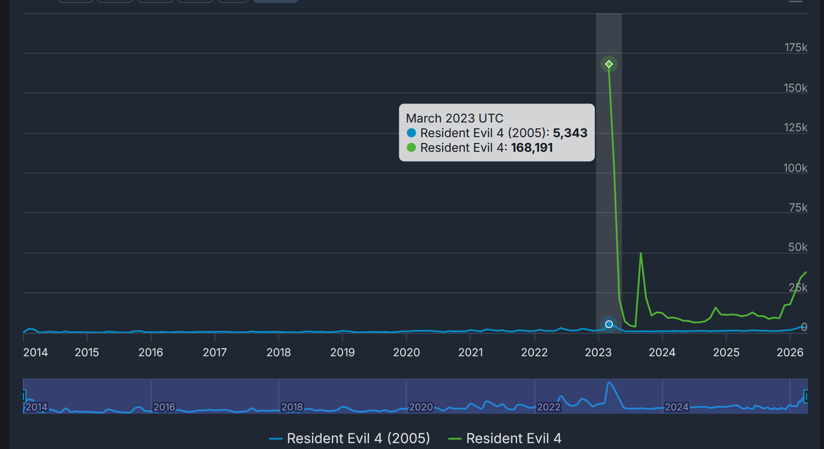Click the 2026 label on the x-axis
Viewport: 824px width, 449px height.
click(790, 352)
